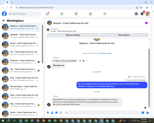Viewport: 154px width, 123px height.
Task: Open Windows taskbar search
Action: click(x=9, y=121)
